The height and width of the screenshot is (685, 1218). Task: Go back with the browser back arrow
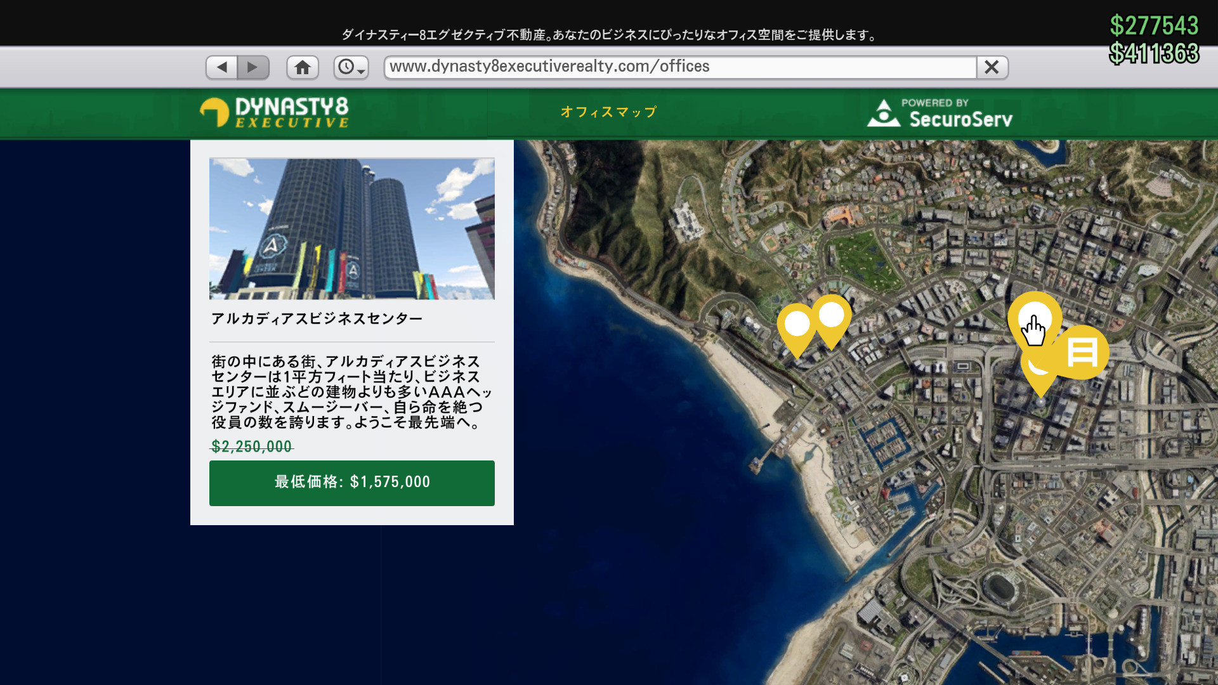[221, 67]
